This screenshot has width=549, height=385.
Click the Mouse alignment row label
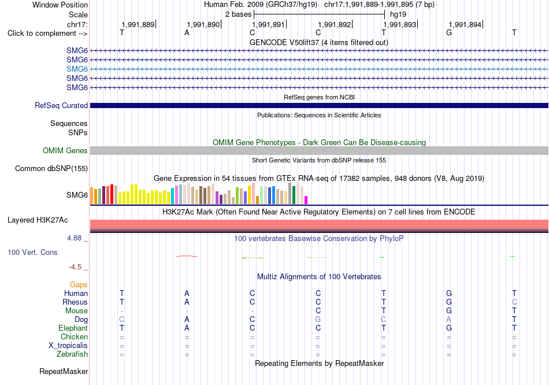click(76, 311)
